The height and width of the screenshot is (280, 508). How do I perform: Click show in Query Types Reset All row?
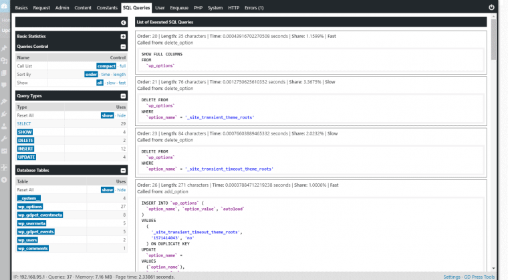tap(107, 115)
